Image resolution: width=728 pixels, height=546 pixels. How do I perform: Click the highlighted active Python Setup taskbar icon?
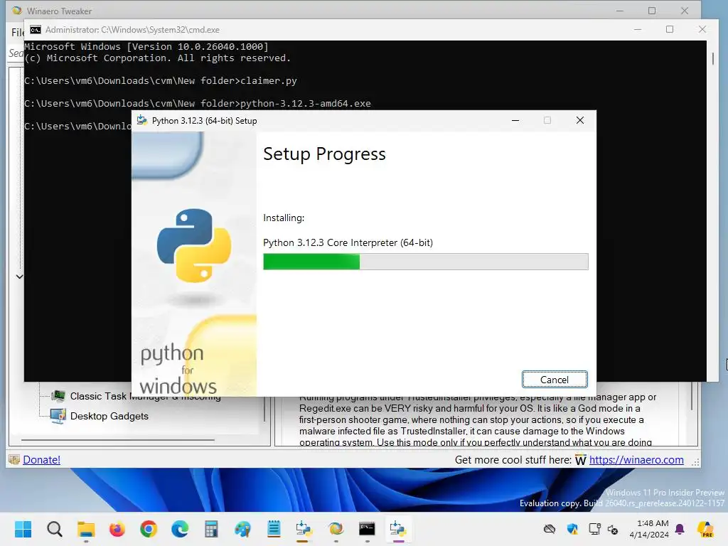(398, 529)
